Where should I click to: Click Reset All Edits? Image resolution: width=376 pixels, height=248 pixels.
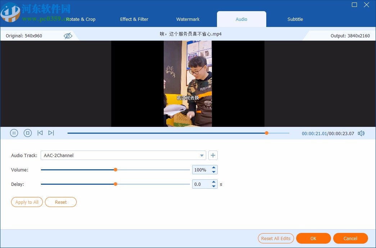click(x=276, y=238)
